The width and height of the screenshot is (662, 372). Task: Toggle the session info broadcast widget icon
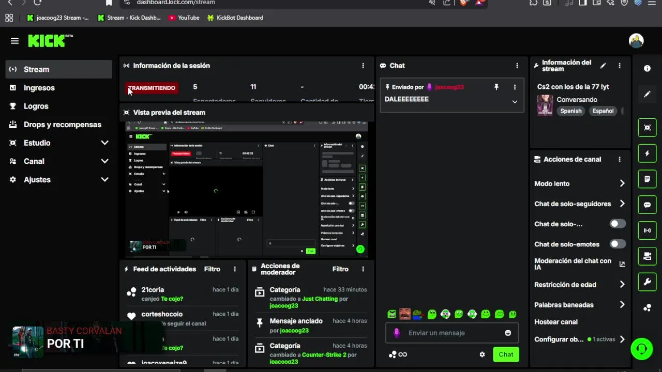tap(647, 230)
